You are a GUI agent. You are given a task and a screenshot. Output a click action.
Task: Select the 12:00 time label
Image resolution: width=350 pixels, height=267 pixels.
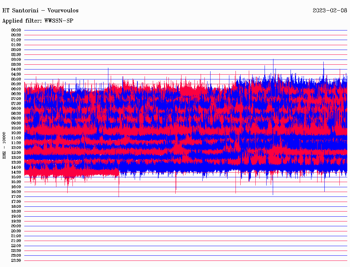(16, 148)
